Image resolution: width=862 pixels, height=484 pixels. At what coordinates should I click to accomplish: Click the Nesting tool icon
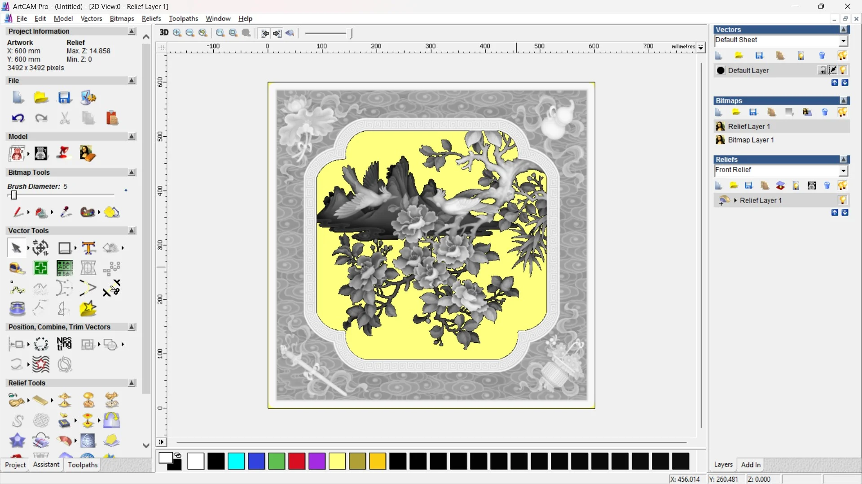64,344
